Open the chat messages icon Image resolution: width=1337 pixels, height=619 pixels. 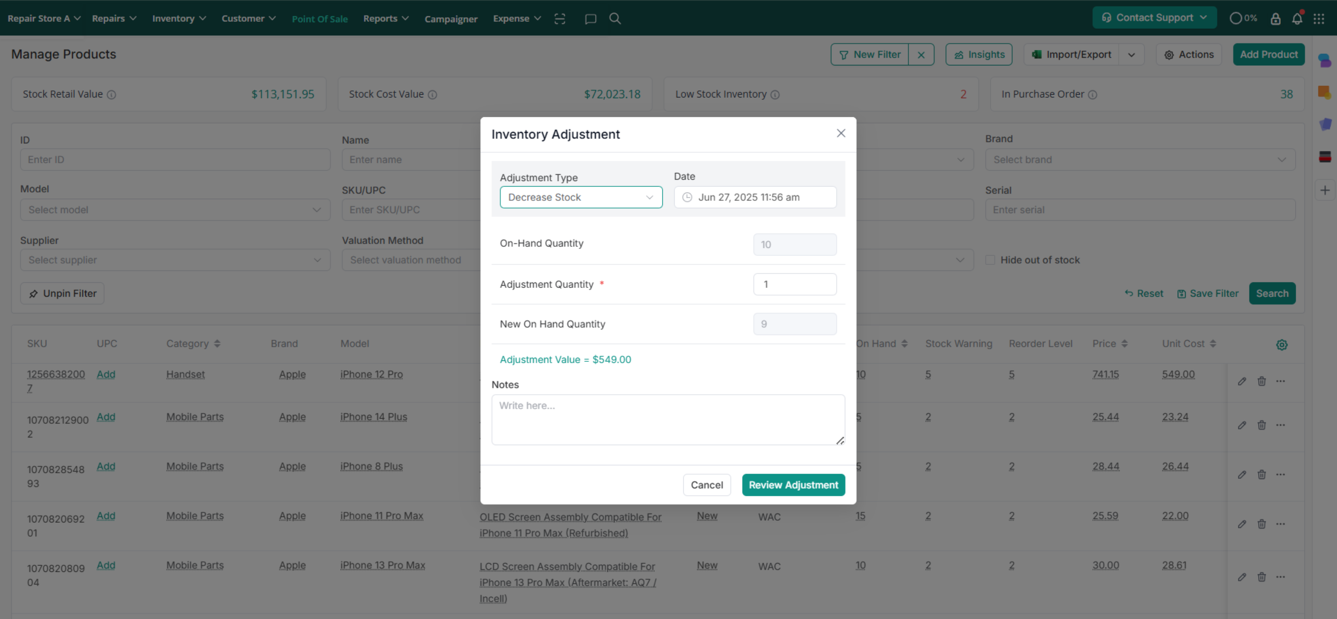[x=590, y=19]
